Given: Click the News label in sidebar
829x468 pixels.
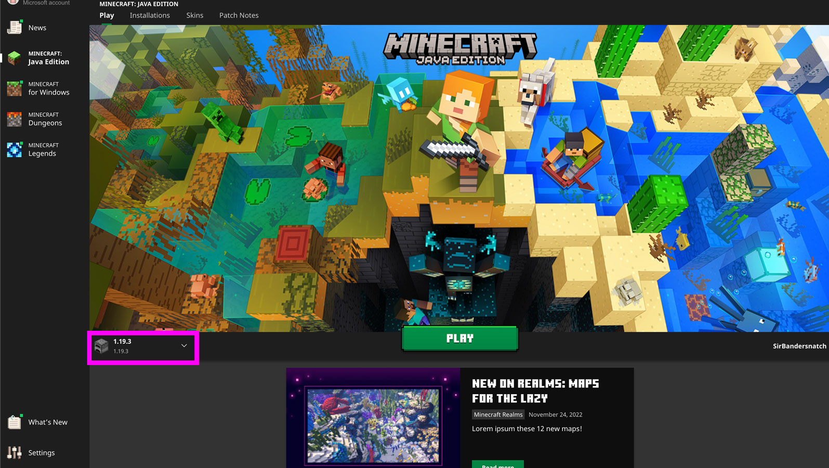Looking at the screenshot, I should click(x=37, y=28).
